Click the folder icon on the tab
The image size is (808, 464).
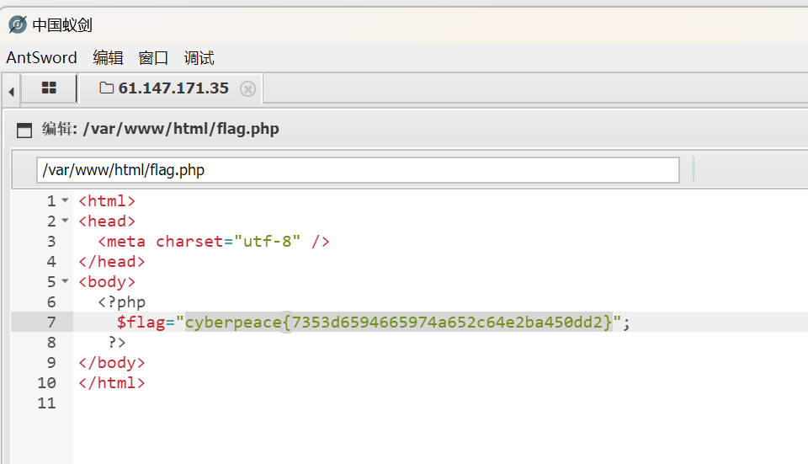pyautogui.click(x=106, y=88)
